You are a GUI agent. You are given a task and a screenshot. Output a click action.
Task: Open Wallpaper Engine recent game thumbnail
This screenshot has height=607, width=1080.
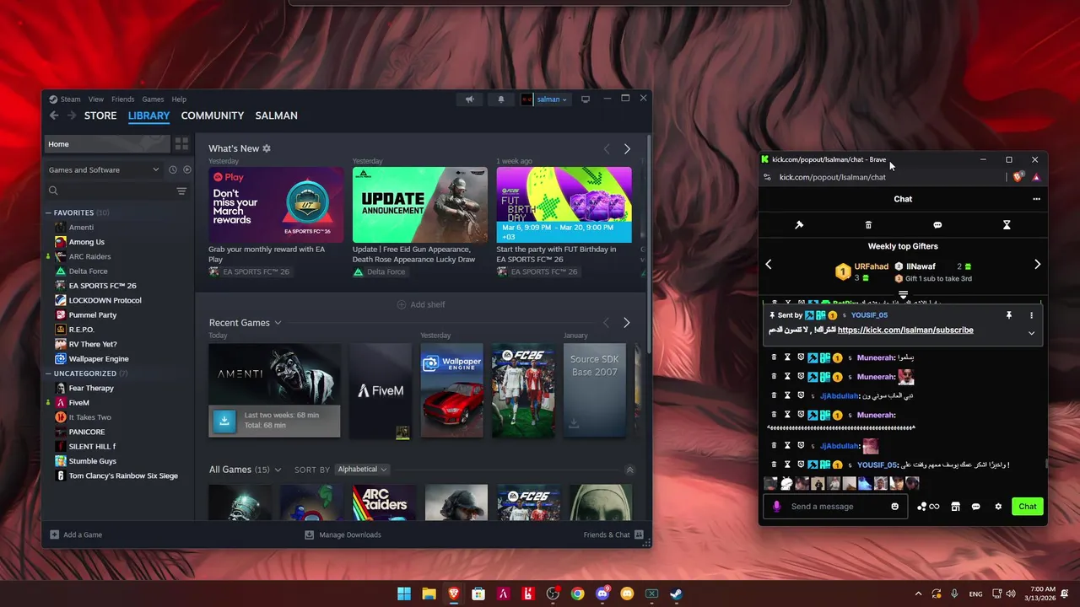click(x=452, y=390)
